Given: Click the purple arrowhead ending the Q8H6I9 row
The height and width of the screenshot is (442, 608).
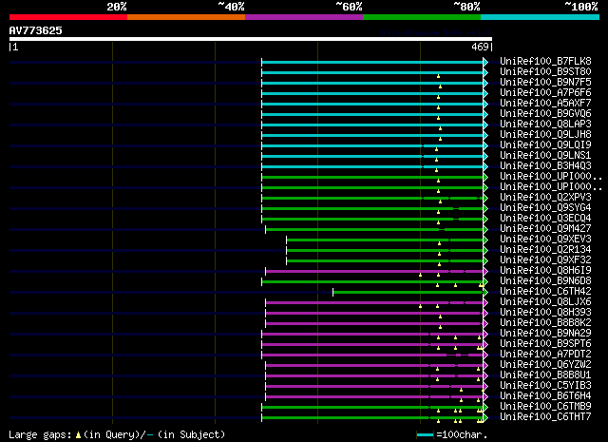Looking at the screenshot, I should (485, 271).
